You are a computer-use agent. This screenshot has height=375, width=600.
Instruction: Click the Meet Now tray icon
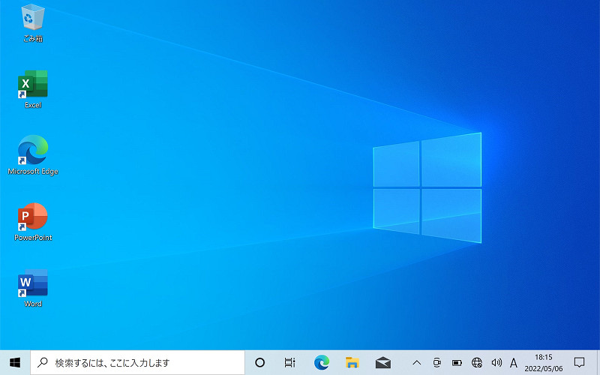tap(436, 362)
